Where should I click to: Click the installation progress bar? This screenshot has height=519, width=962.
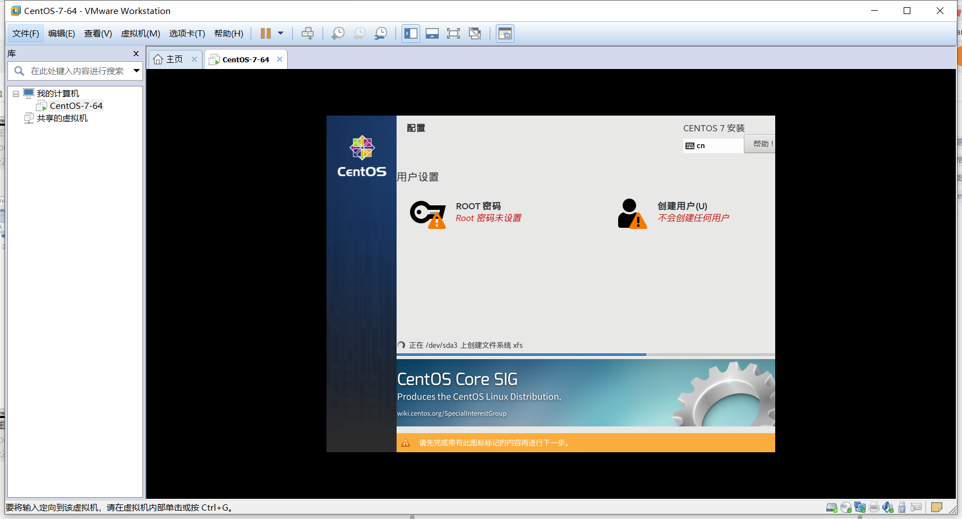click(586, 355)
